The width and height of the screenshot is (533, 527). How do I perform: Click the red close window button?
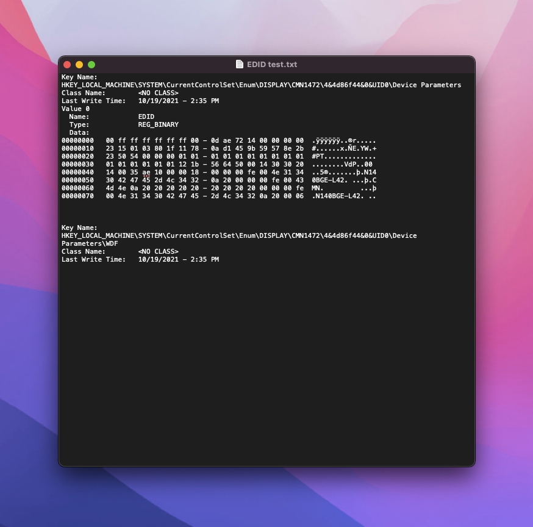click(67, 65)
